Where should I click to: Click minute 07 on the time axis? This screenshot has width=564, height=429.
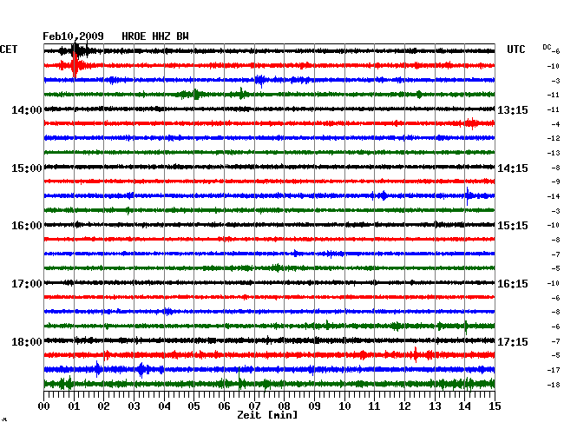click(x=254, y=406)
